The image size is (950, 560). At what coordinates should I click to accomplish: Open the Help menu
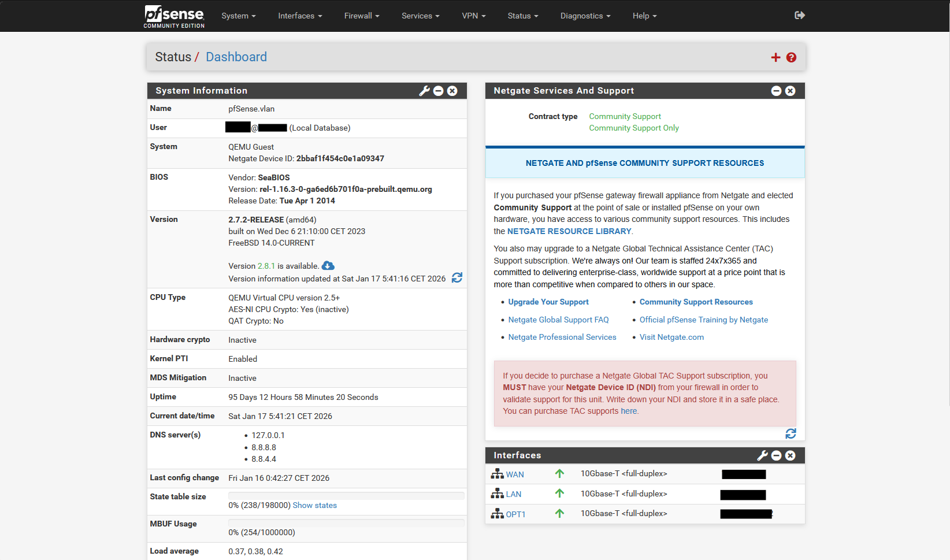(644, 16)
